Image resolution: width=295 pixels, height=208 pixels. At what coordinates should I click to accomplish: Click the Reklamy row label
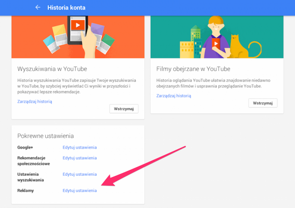(25, 191)
